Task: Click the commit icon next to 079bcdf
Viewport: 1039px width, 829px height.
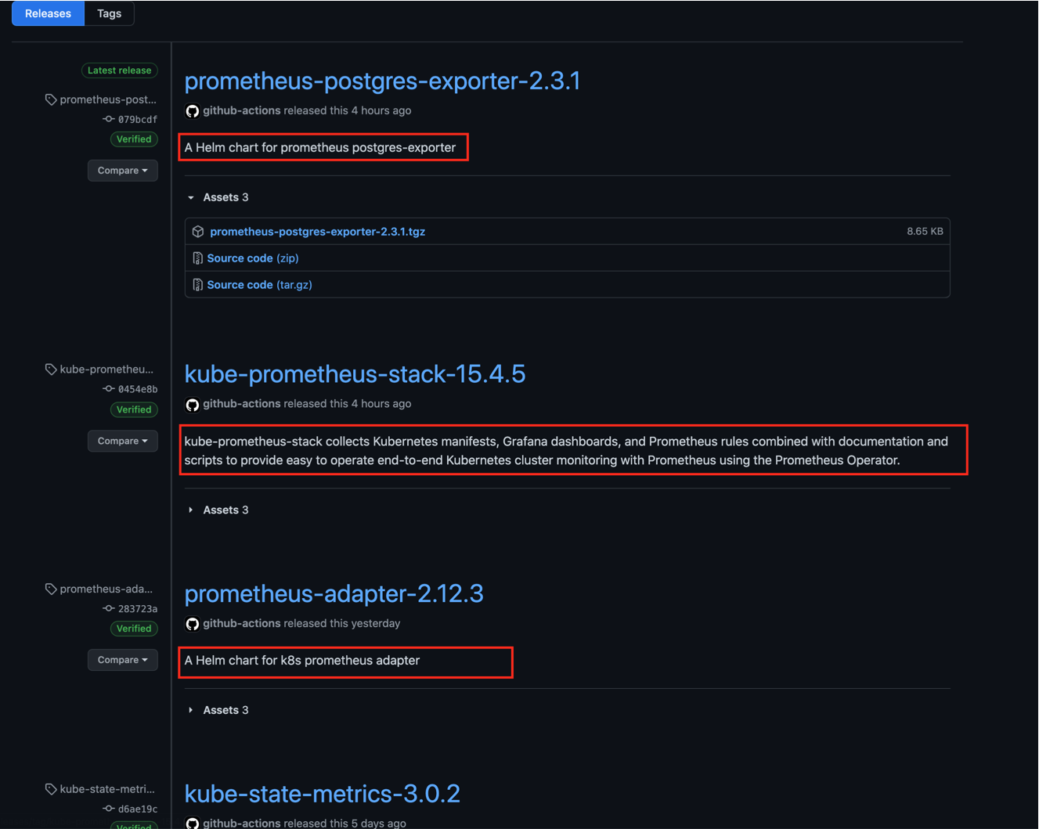Action: pyautogui.click(x=109, y=119)
